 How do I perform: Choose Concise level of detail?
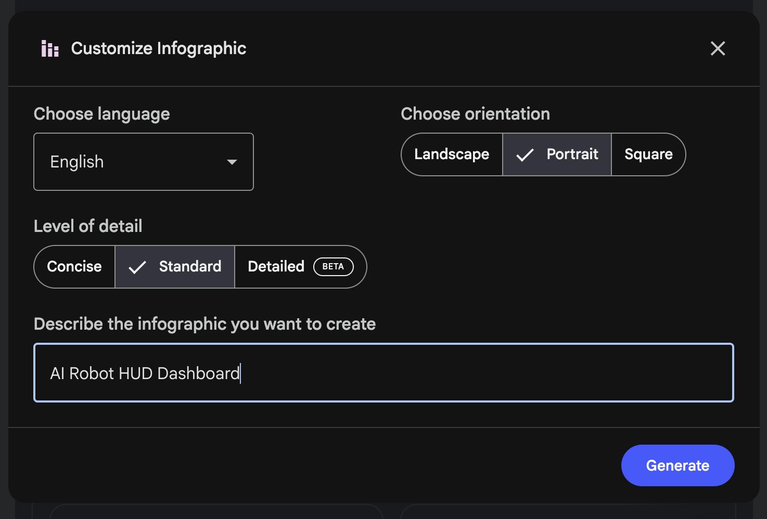click(x=74, y=267)
